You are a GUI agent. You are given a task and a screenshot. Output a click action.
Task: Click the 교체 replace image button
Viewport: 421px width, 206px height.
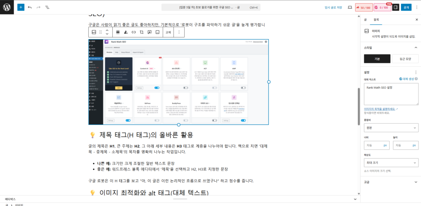tap(168, 32)
